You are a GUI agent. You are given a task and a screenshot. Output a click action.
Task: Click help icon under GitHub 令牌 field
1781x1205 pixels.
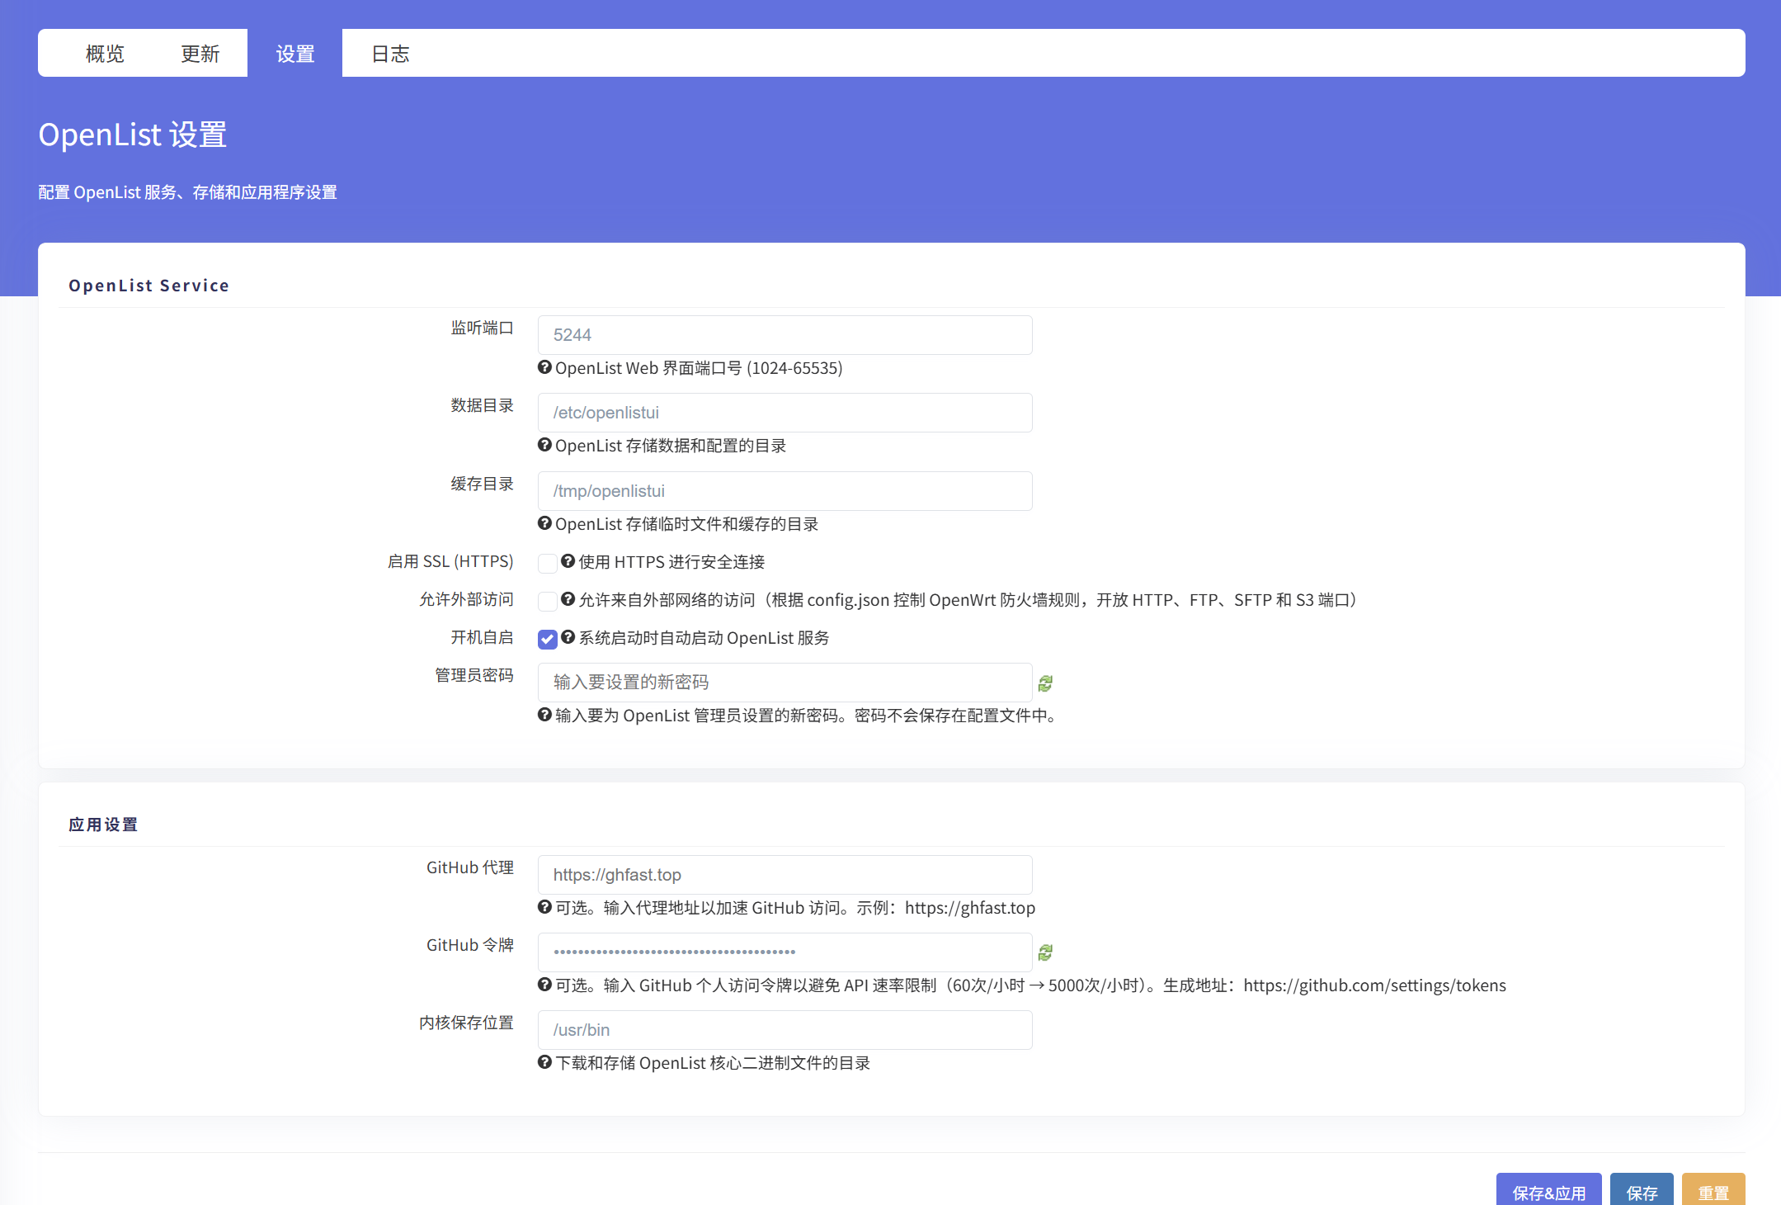[x=544, y=985]
